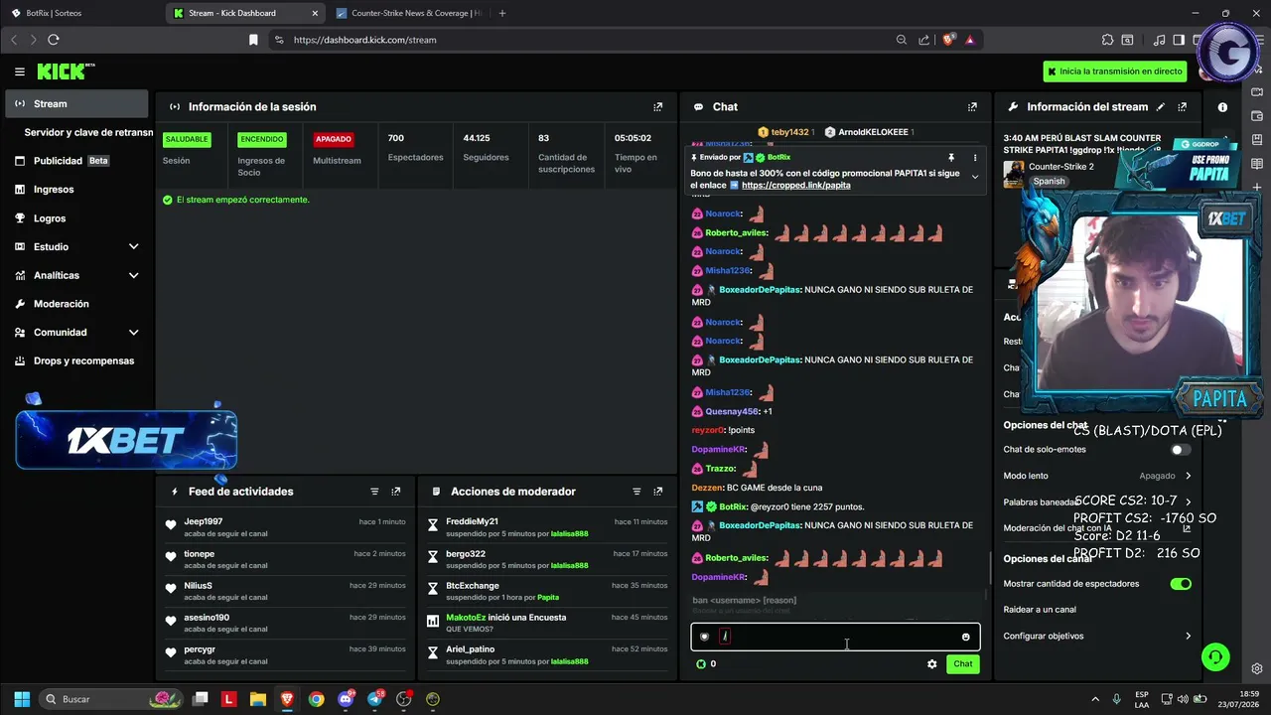Toggle Chat de solo-emotes switch
Screen dimensions: 1271x715
coord(1181,450)
